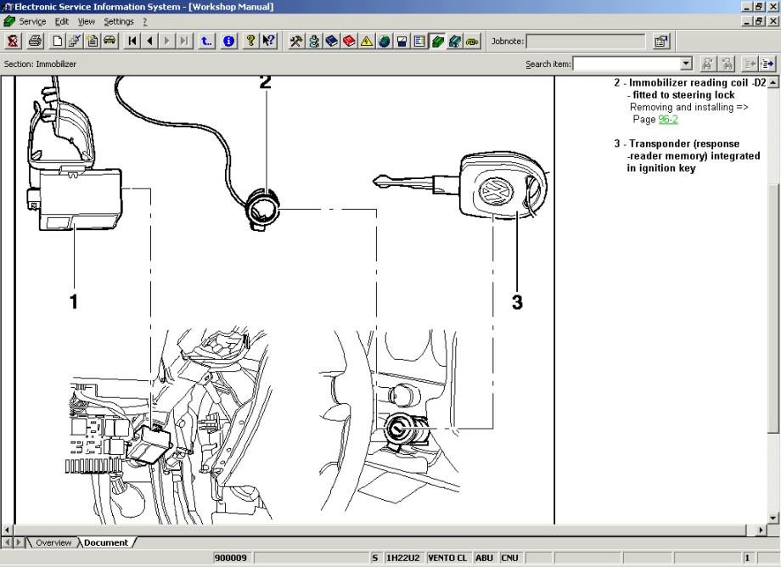This screenshot has width=781, height=567.
Task: Click the icon right of Jobnote field
Action: pos(660,41)
